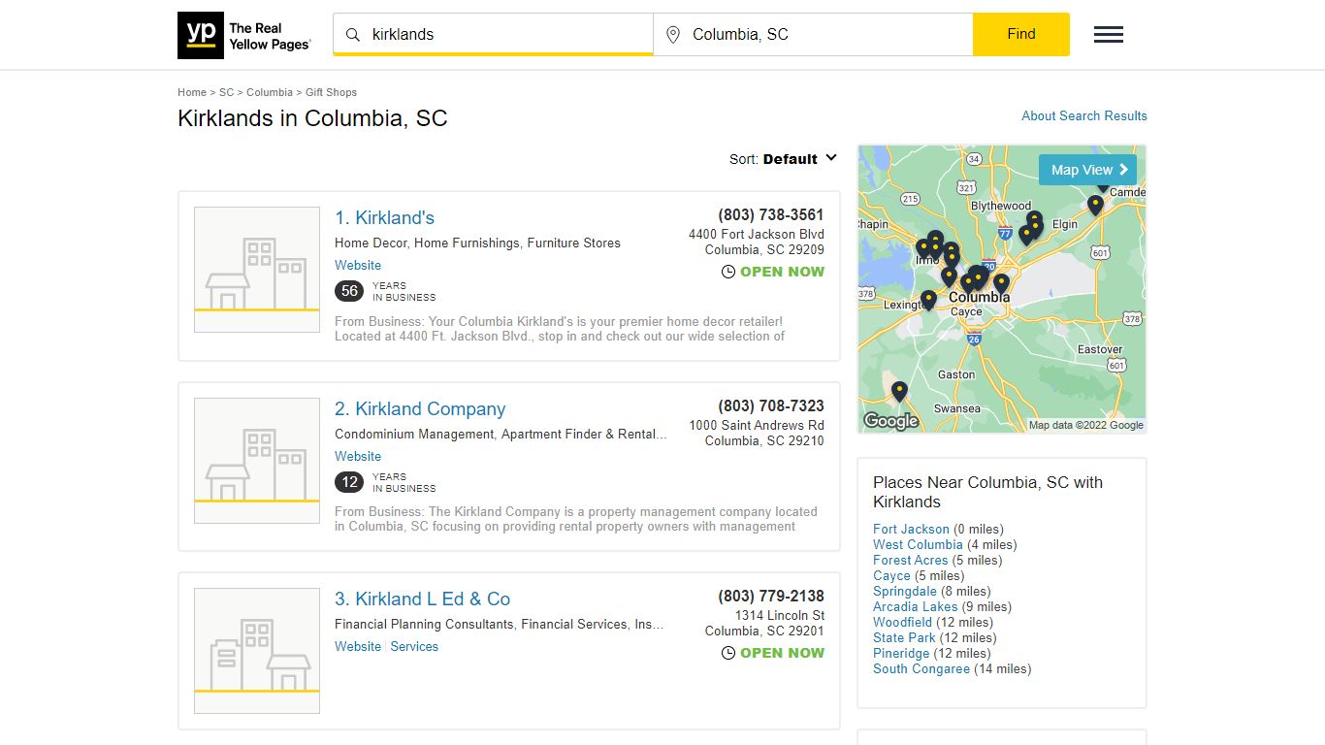Open Kirkland's listing placeholder image

point(257,270)
